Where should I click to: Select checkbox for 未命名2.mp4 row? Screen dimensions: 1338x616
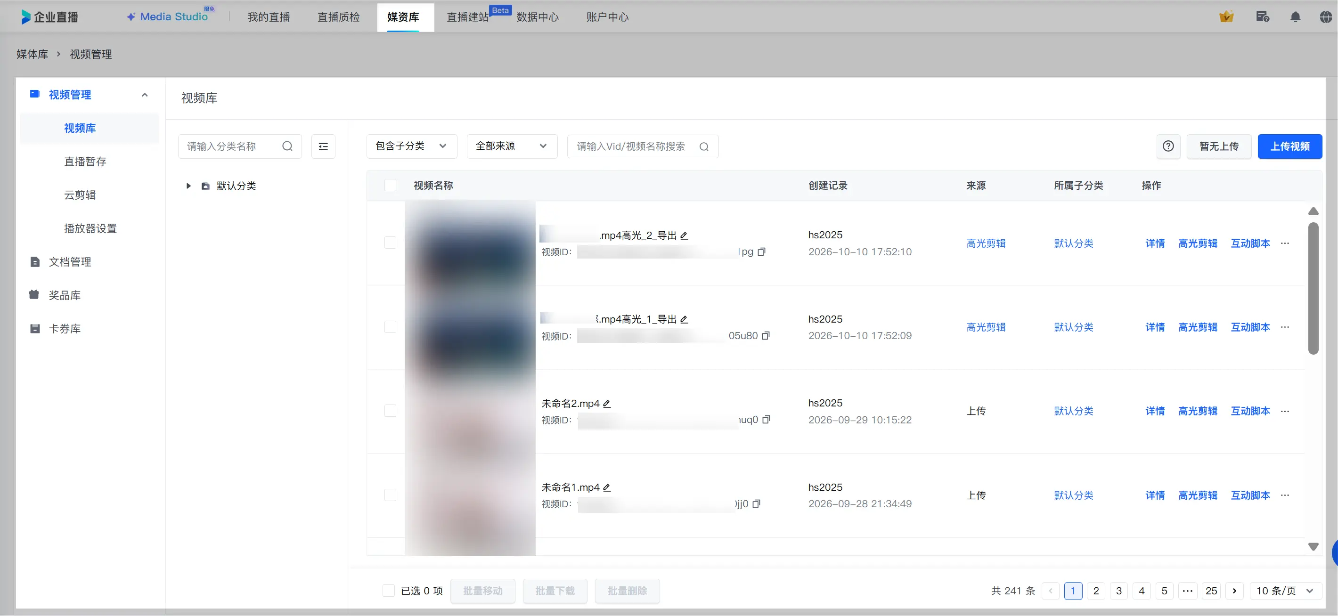(390, 411)
